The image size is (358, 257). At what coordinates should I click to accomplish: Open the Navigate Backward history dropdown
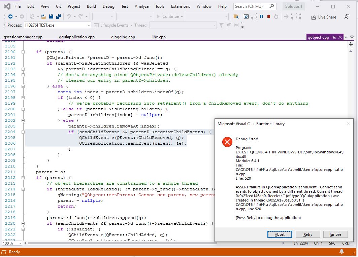[16, 16]
